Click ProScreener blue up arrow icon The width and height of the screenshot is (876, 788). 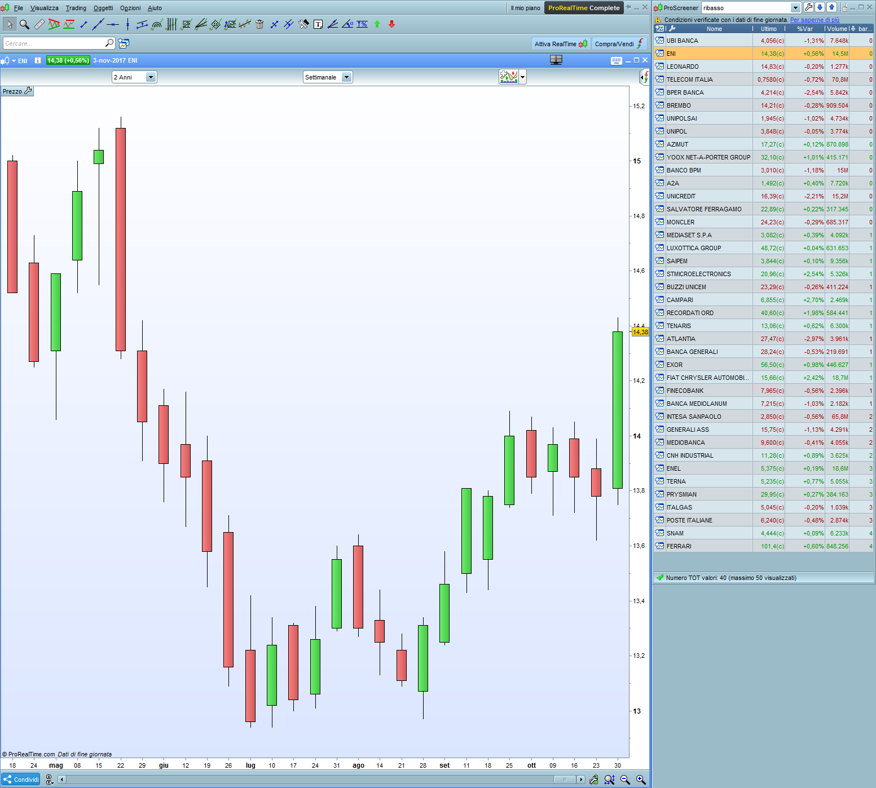[x=831, y=7]
